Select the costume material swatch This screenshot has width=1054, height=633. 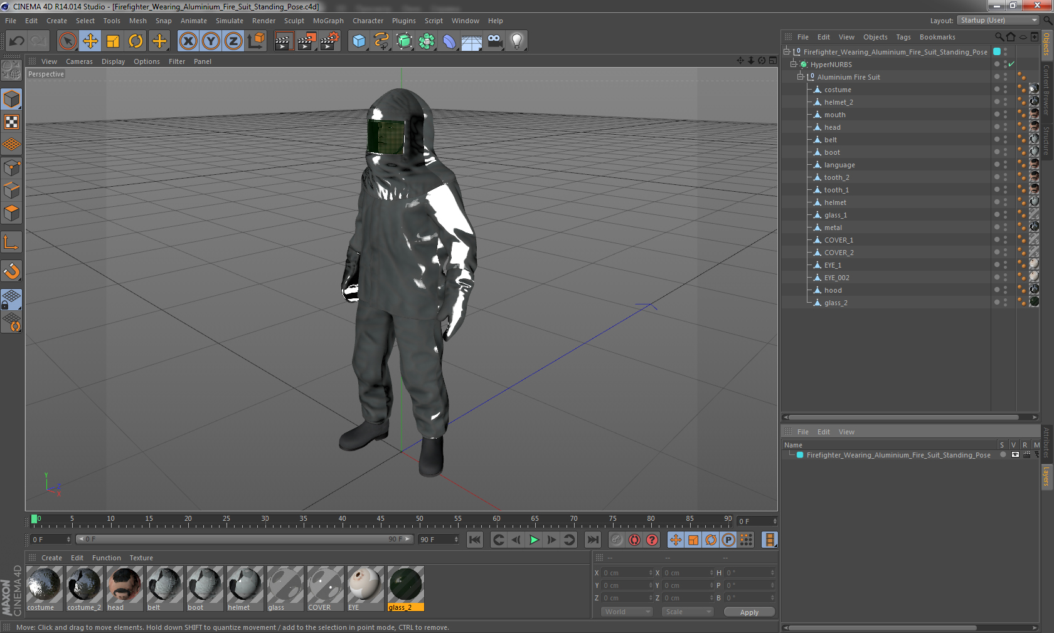(45, 588)
